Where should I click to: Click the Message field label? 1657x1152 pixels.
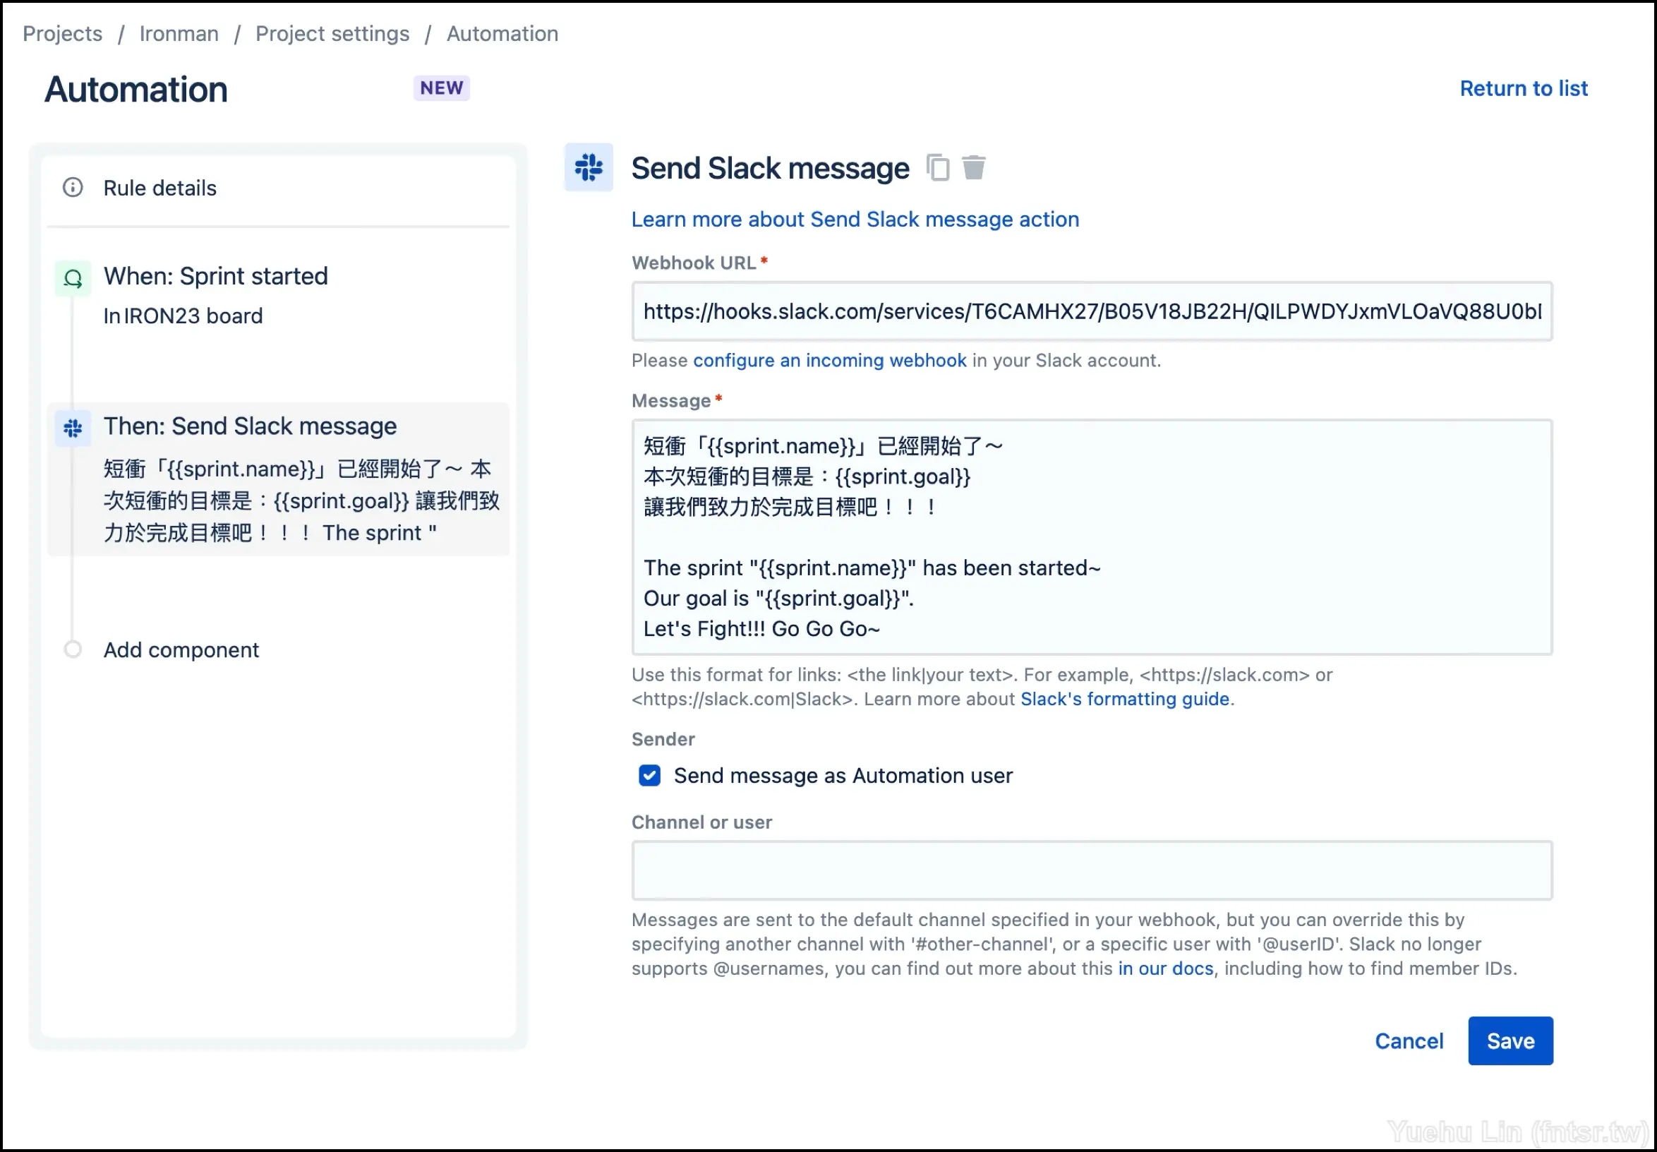click(x=671, y=401)
